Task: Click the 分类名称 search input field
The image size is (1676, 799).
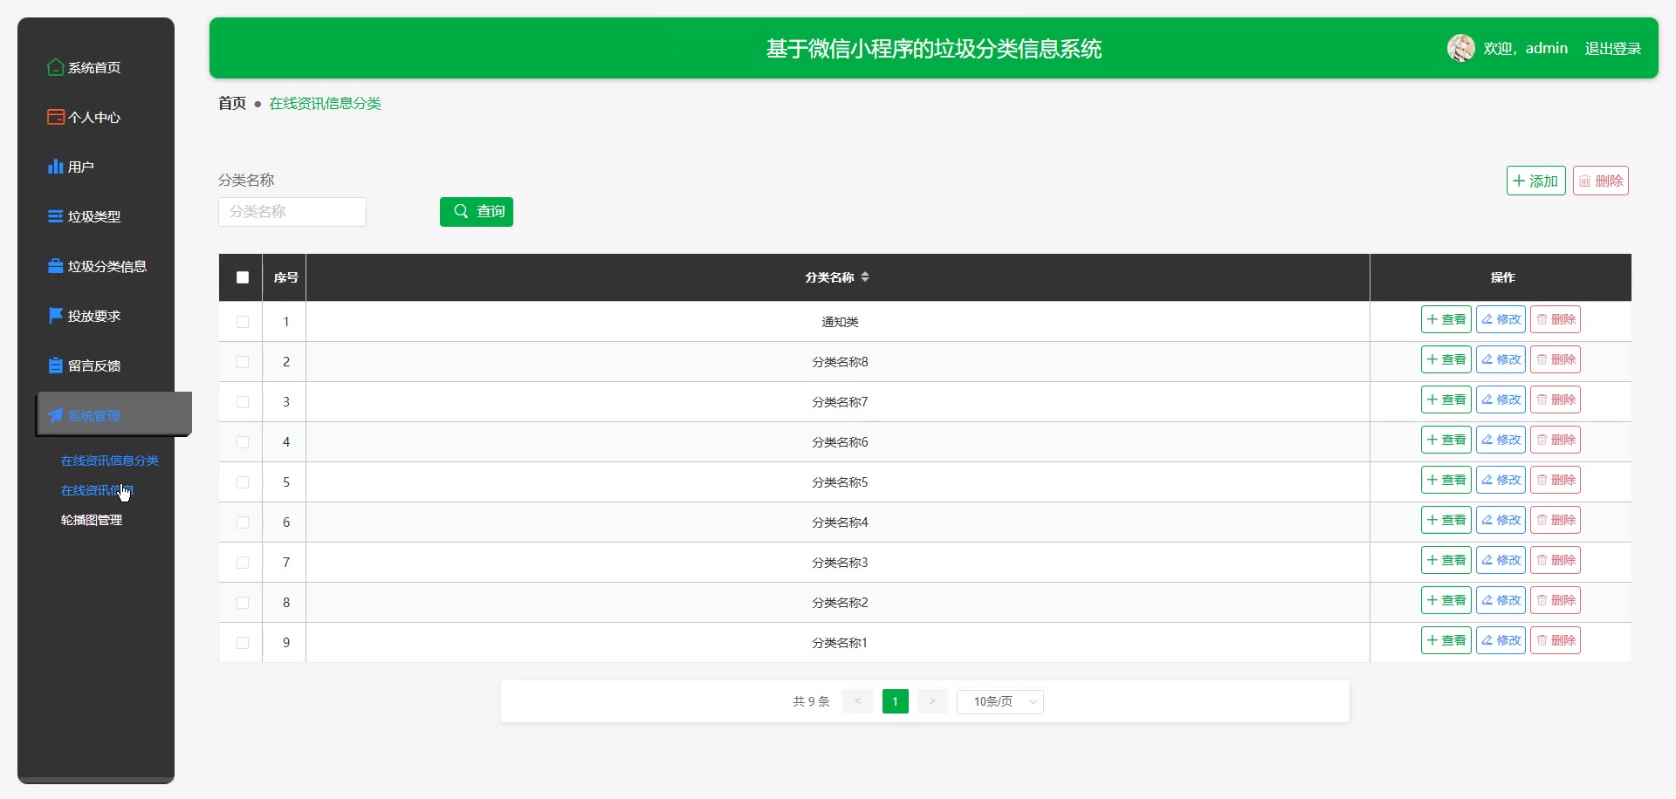Action: pos(292,212)
